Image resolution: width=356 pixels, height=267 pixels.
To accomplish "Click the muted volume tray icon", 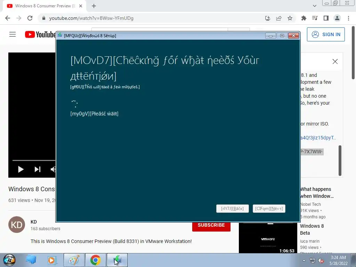I will 321,261.
